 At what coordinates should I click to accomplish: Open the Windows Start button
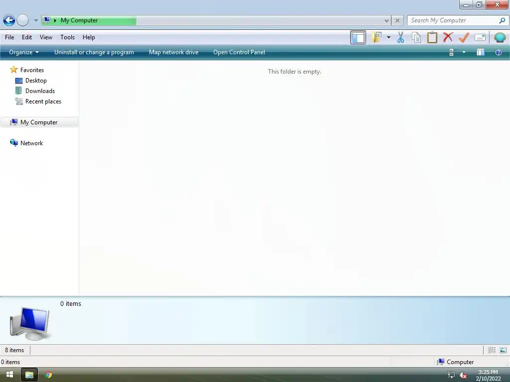coord(9,375)
